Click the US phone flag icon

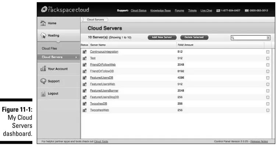click(x=218, y=11)
